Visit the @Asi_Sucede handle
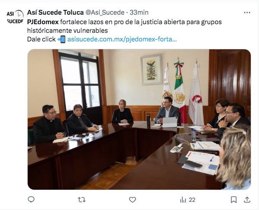The height and width of the screenshot is (210, 259). pos(105,13)
